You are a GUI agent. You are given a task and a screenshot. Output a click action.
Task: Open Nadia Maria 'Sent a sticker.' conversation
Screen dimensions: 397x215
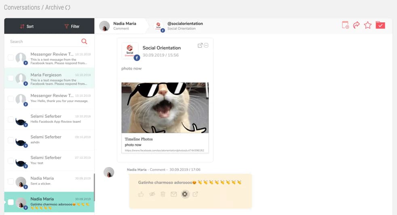pyautogui.click(x=49, y=181)
